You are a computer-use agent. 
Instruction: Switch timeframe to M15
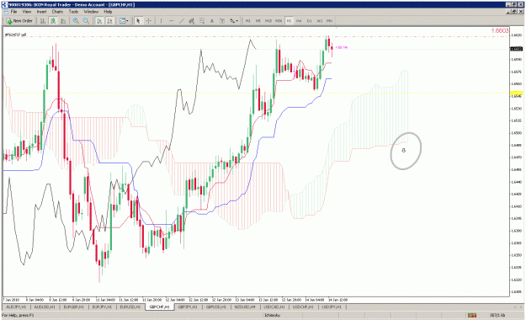click(268, 21)
